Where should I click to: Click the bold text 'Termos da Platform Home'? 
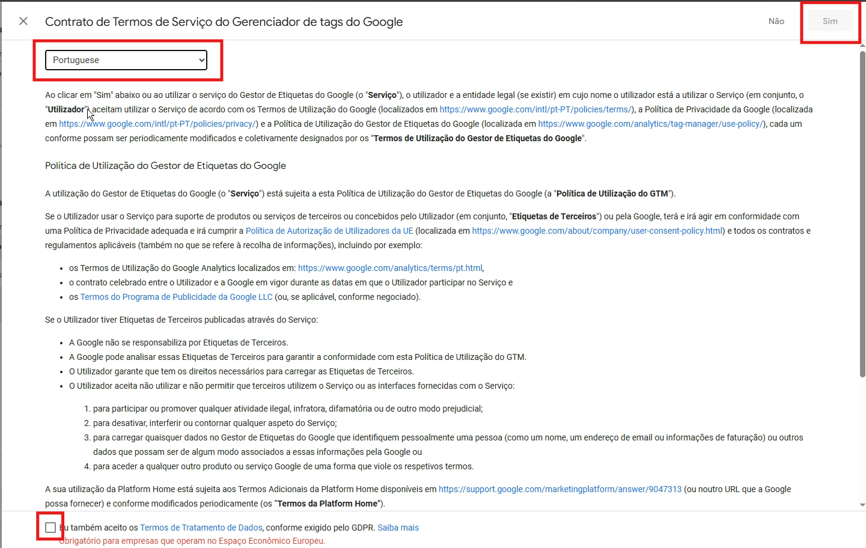click(328, 504)
